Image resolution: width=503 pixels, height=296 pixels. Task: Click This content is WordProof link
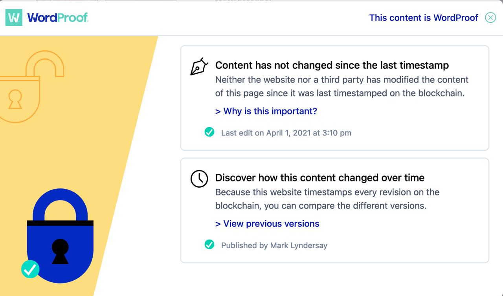(424, 18)
